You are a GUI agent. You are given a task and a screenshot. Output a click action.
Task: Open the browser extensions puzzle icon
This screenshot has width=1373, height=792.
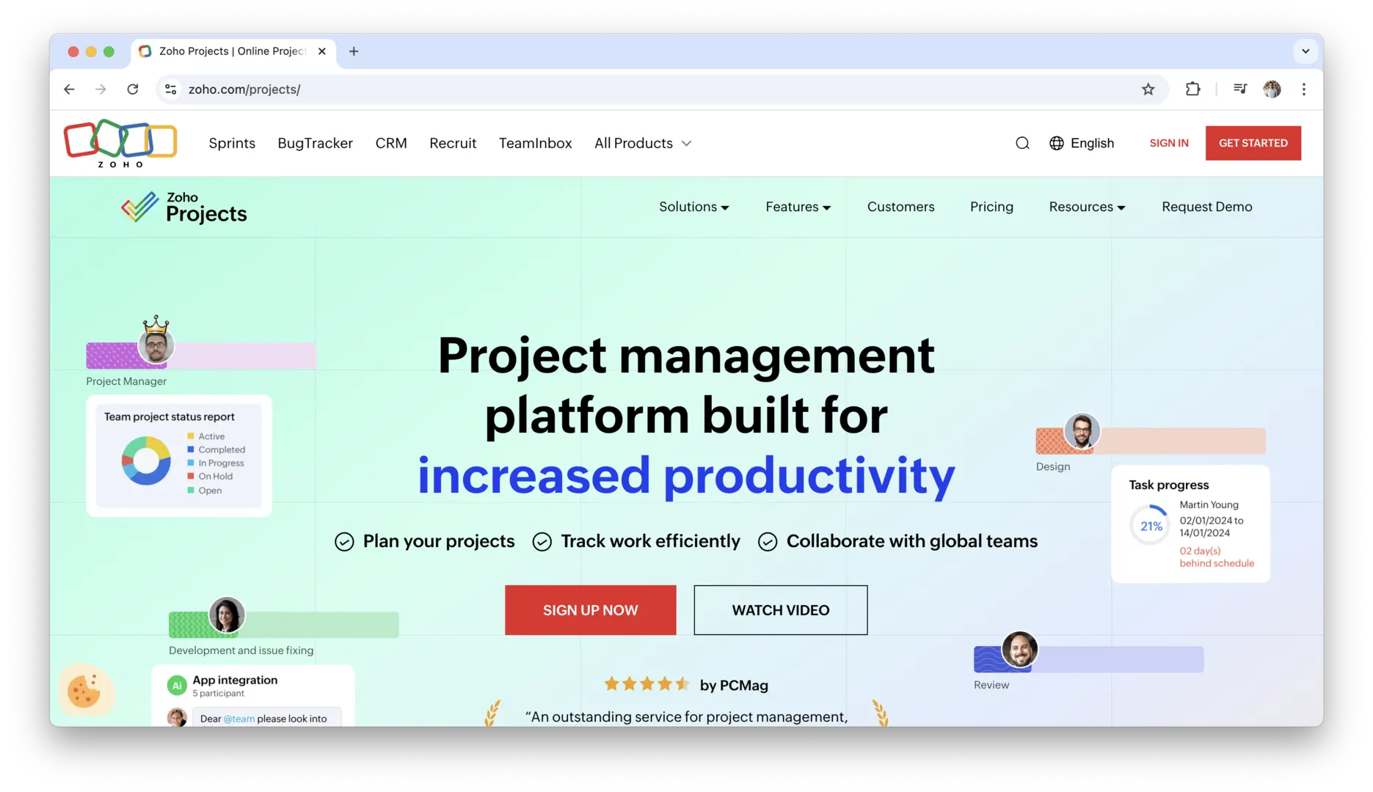click(x=1193, y=89)
